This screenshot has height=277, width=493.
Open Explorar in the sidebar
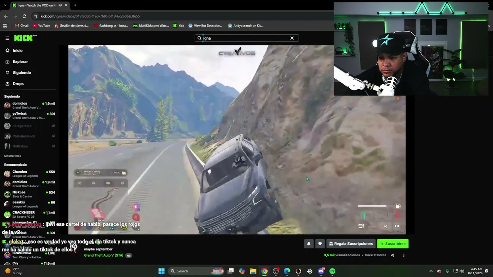[20, 62]
